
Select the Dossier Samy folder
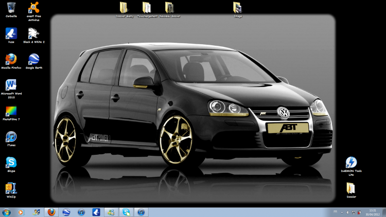pos(125,10)
